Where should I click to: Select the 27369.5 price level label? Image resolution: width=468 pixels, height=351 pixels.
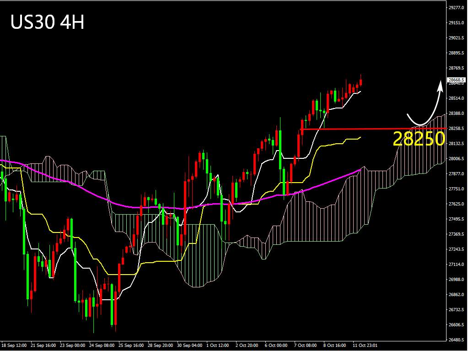(457, 234)
